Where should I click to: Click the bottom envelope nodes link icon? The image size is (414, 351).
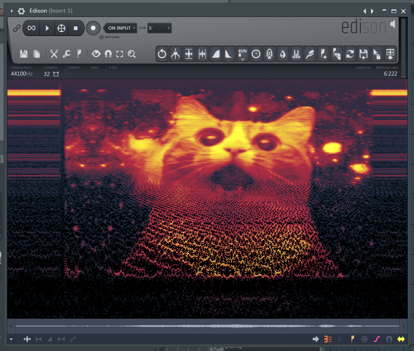(72, 339)
